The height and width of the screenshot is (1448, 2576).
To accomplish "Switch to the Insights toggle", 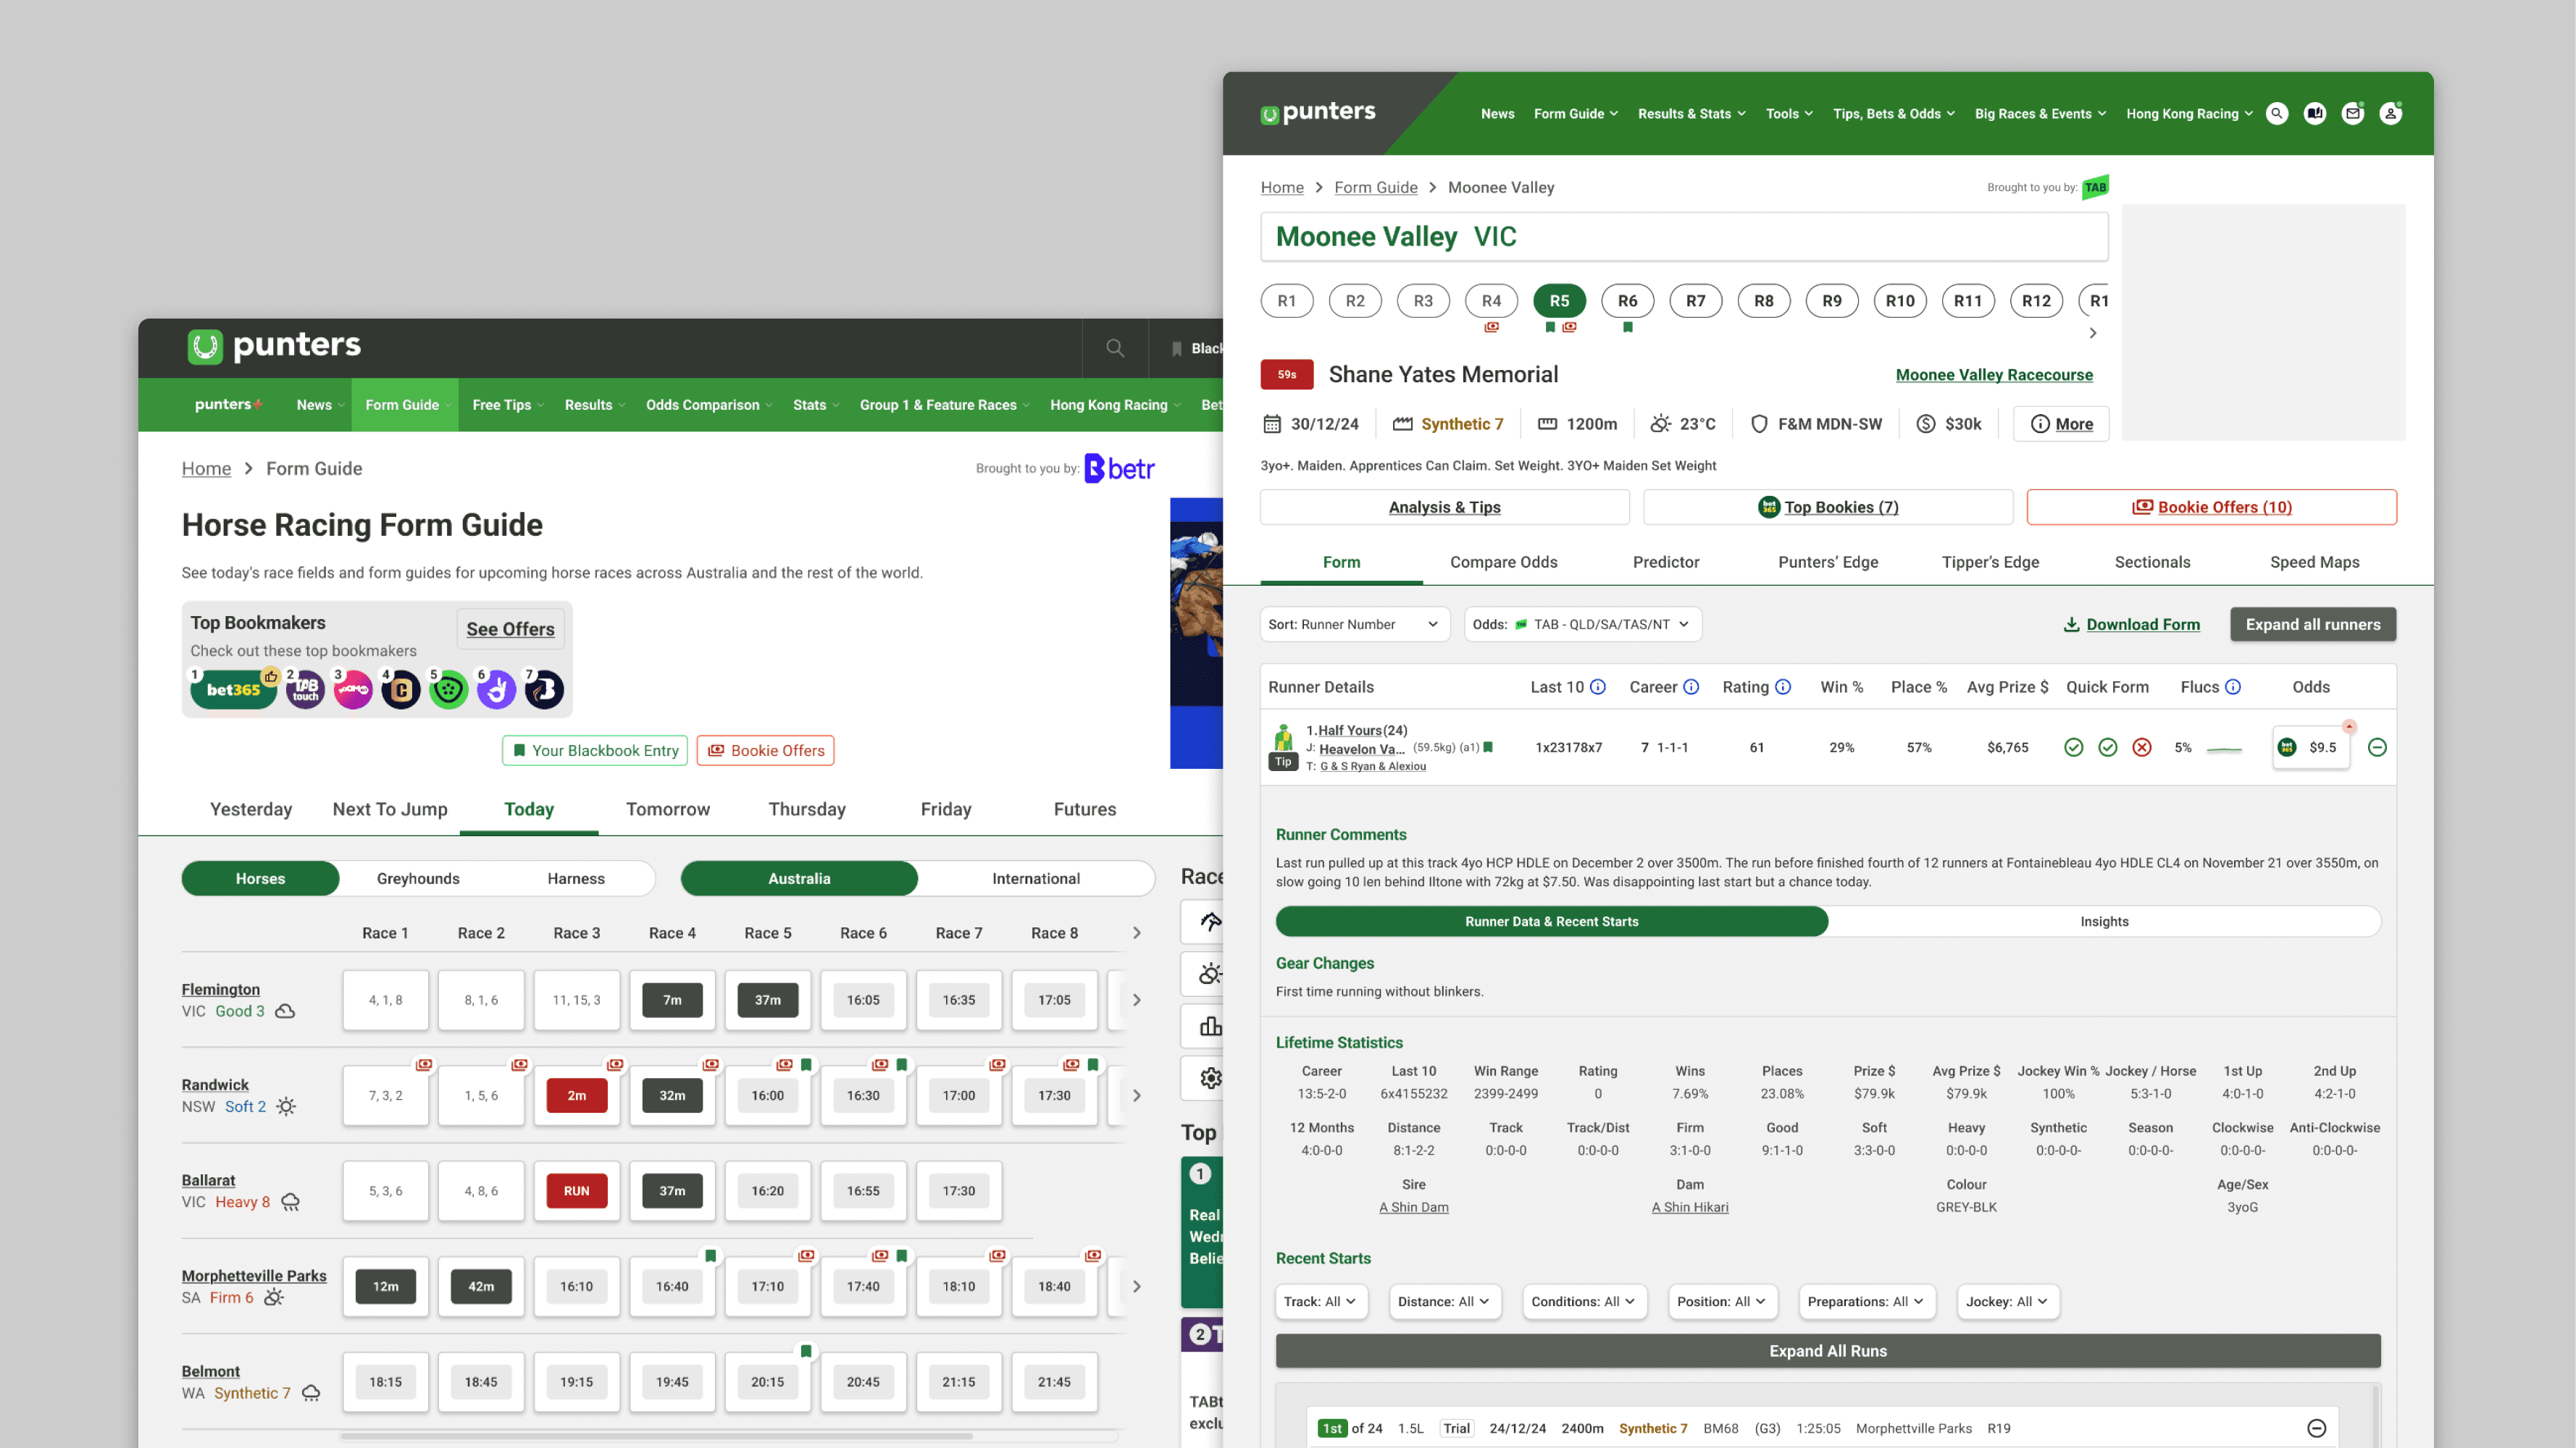I will point(2104,922).
